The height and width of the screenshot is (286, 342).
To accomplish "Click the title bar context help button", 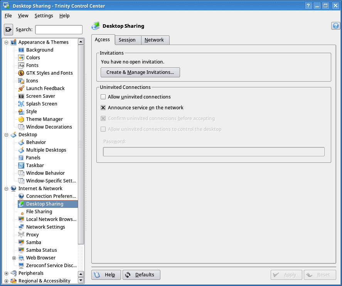I will coord(308,6).
